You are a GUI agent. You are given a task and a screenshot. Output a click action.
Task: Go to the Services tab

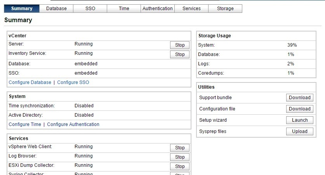click(191, 9)
